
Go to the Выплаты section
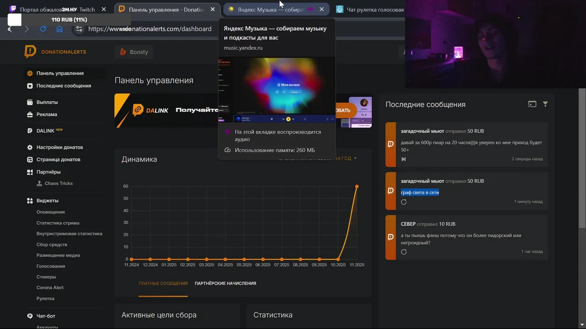47,102
